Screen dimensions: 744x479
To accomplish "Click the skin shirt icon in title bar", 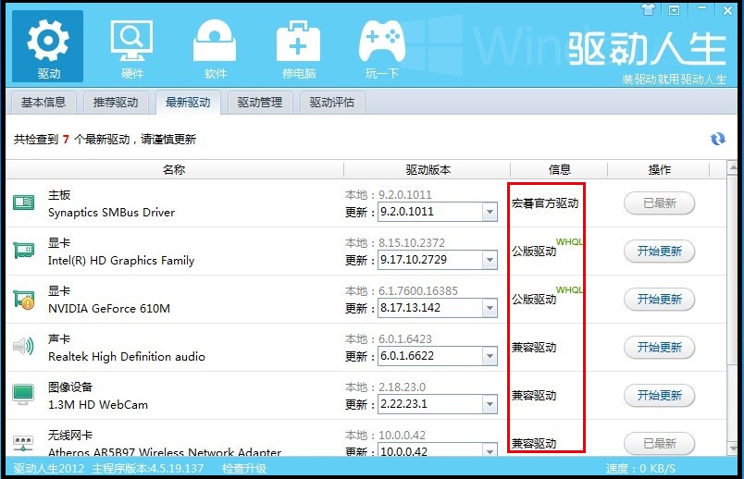I will pos(648,9).
